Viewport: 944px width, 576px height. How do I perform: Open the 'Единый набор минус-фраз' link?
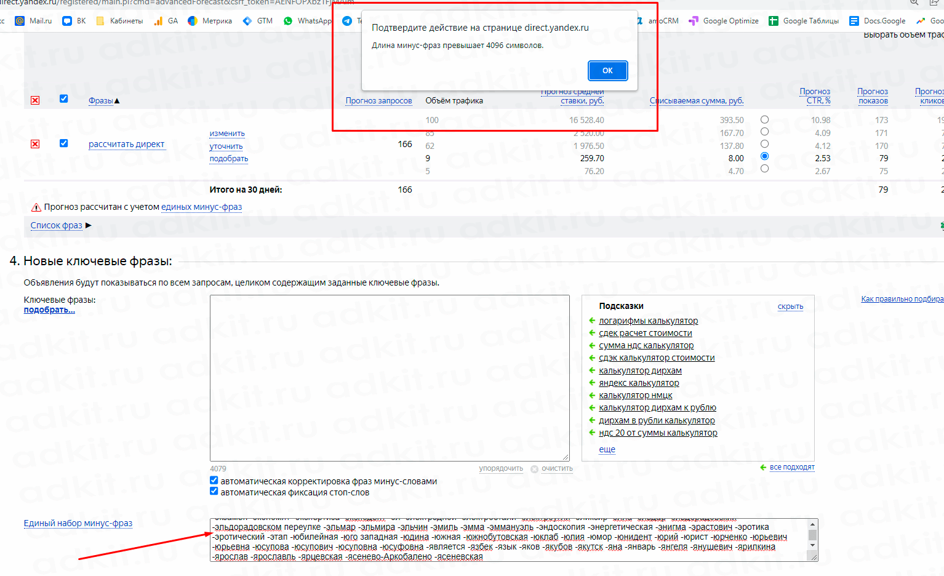click(78, 523)
